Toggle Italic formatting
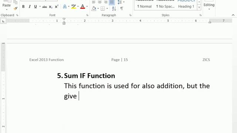Screen dimensions: 237x133 (x=30, y=7)
